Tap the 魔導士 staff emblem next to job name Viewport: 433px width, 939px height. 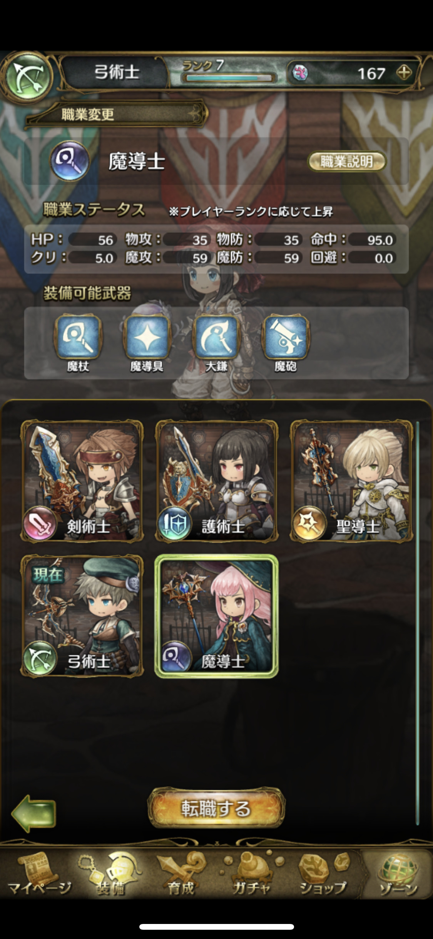pyautogui.click(x=70, y=161)
